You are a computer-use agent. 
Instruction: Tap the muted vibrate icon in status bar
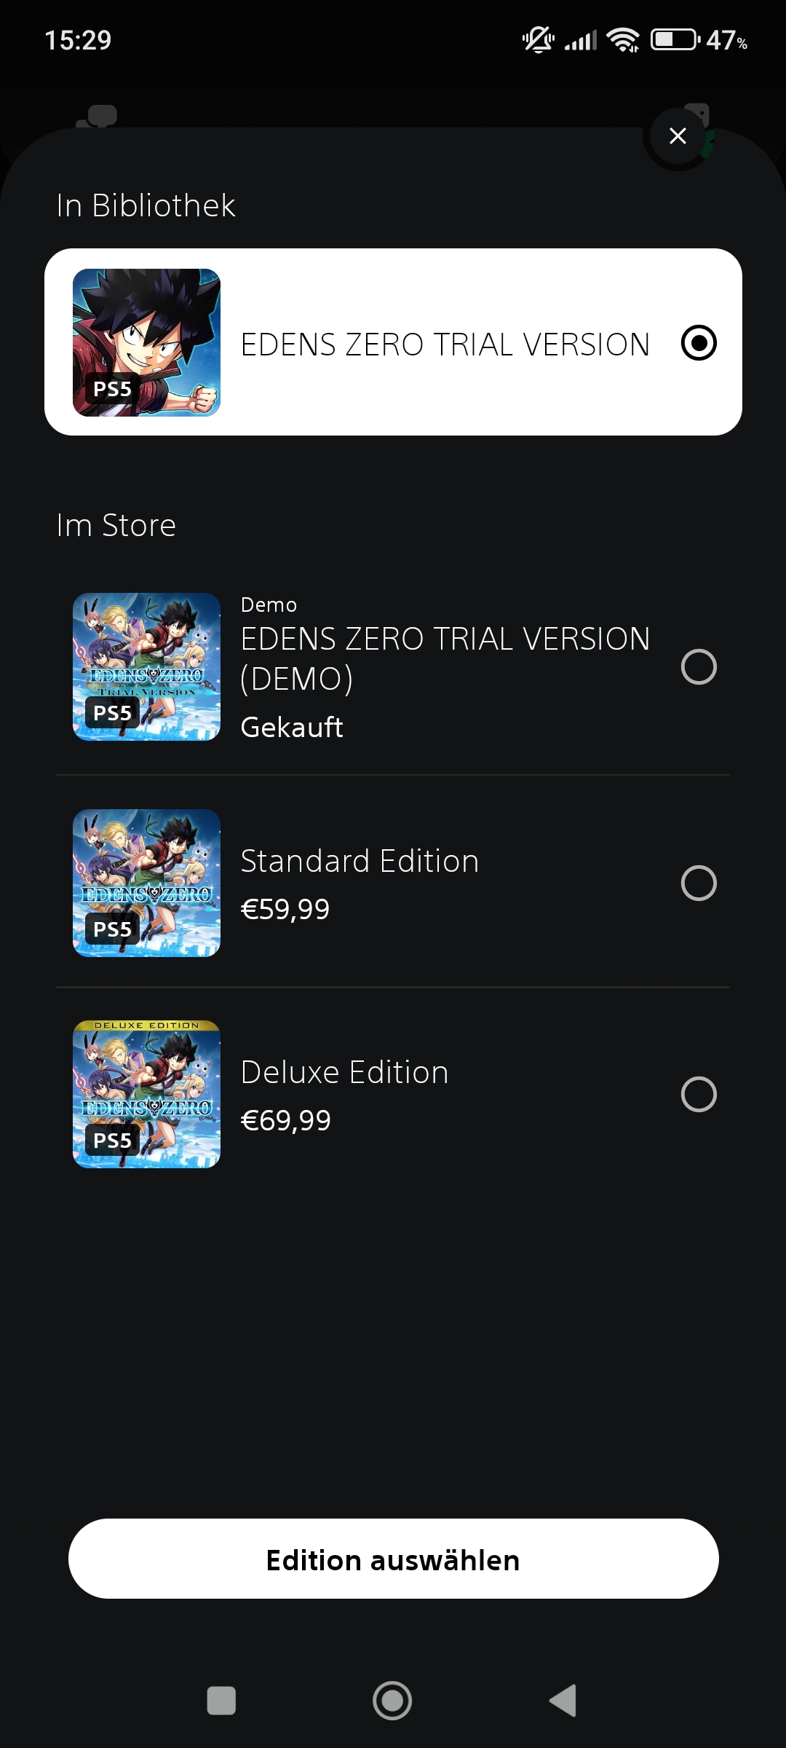pyautogui.click(x=539, y=39)
